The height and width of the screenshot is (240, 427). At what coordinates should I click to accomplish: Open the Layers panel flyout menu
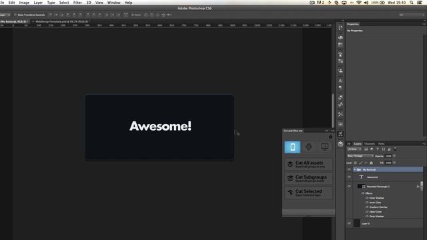424,144
